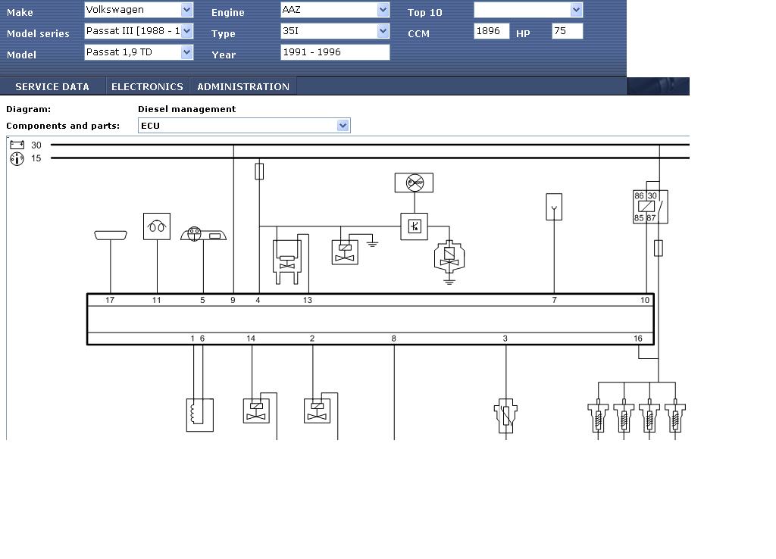The height and width of the screenshot is (559, 776).
Task: Switch to the SERVICE DATA tab
Action: click(x=52, y=86)
